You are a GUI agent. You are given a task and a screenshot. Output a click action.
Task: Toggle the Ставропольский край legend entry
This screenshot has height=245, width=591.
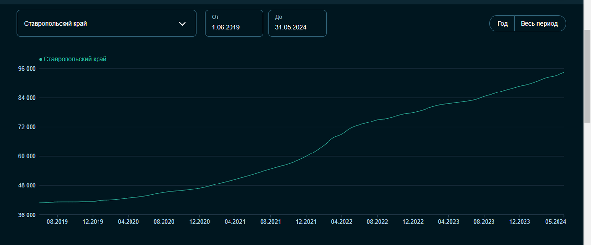pyautogui.click(x=73, y=59)
